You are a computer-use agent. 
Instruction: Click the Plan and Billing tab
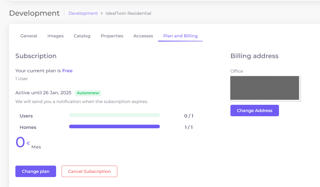tap(180, 36)
